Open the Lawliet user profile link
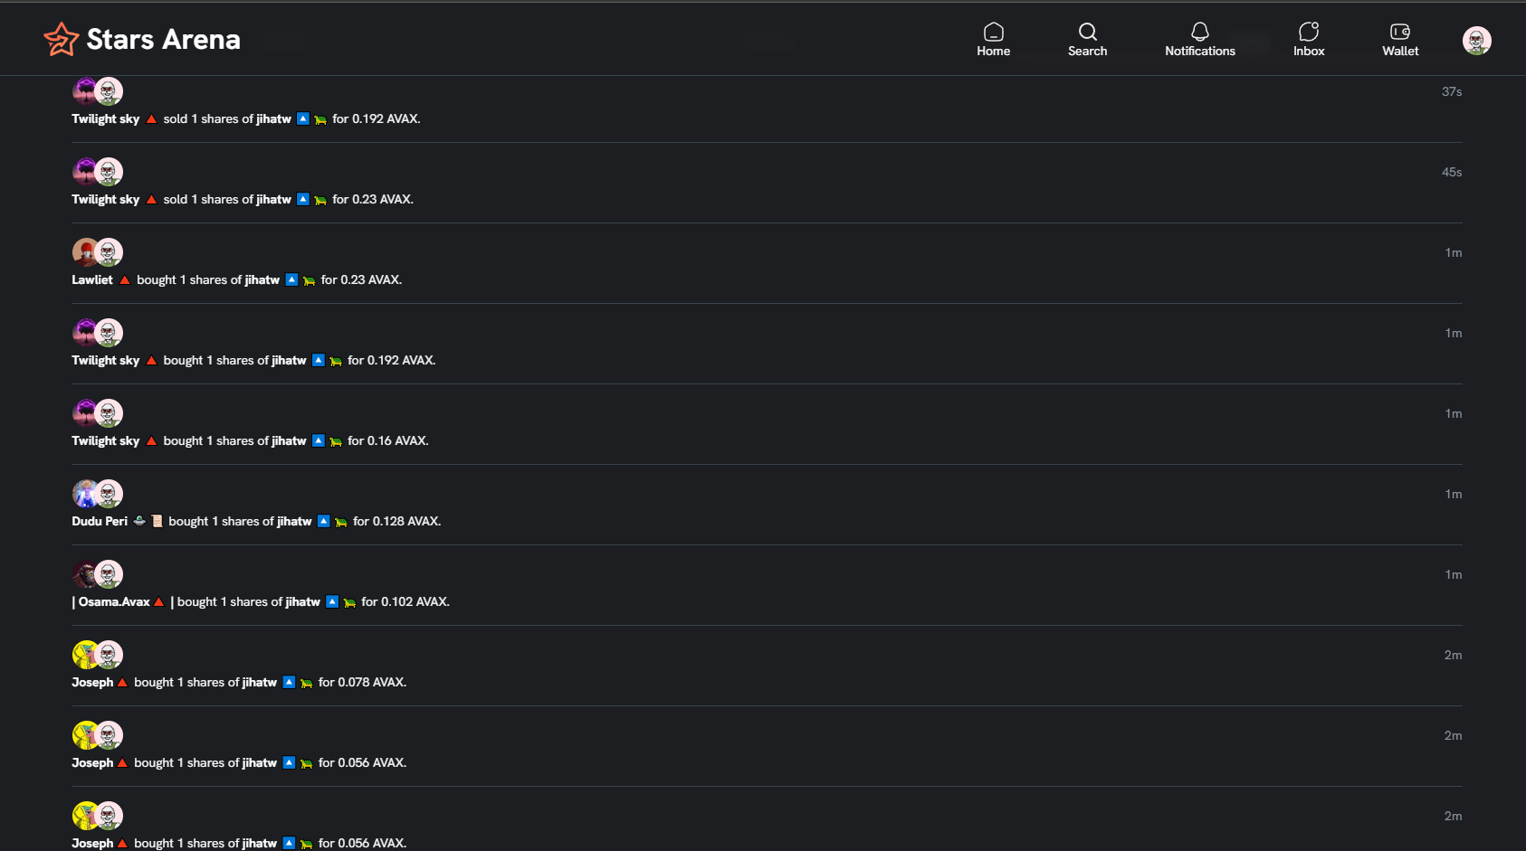This screenshot has height=851, width=1526. (92, 280)
